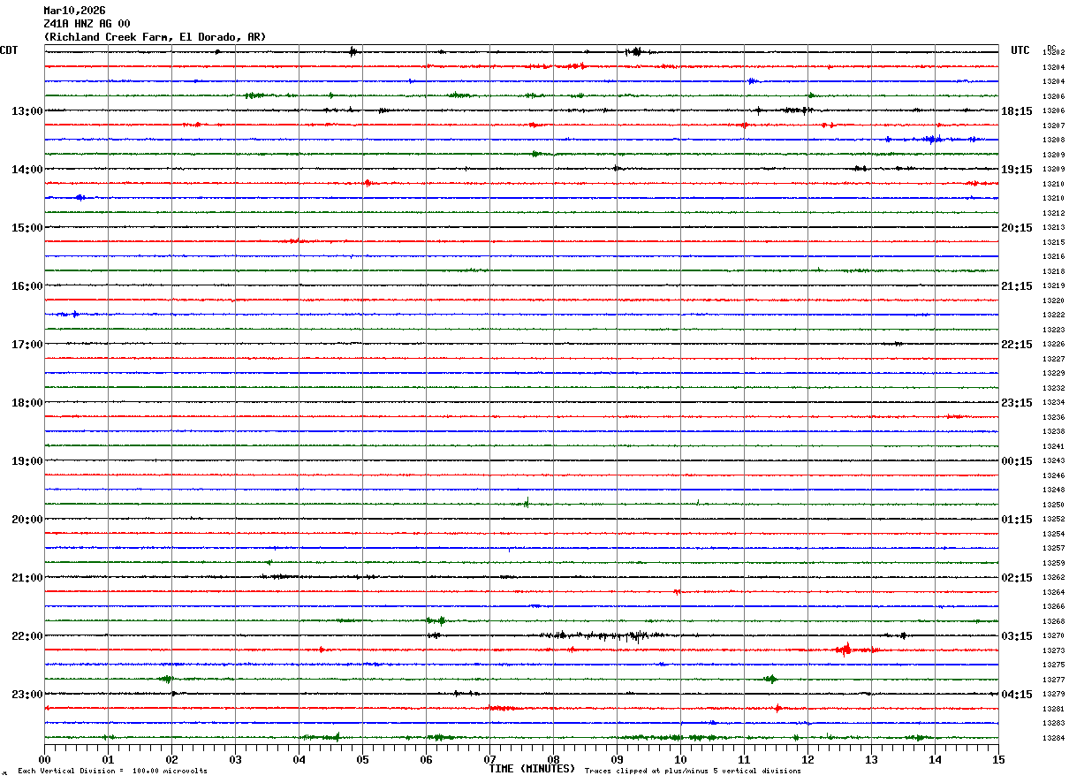
Task: Click the "03" minute tick label
Action: (235, 759)
